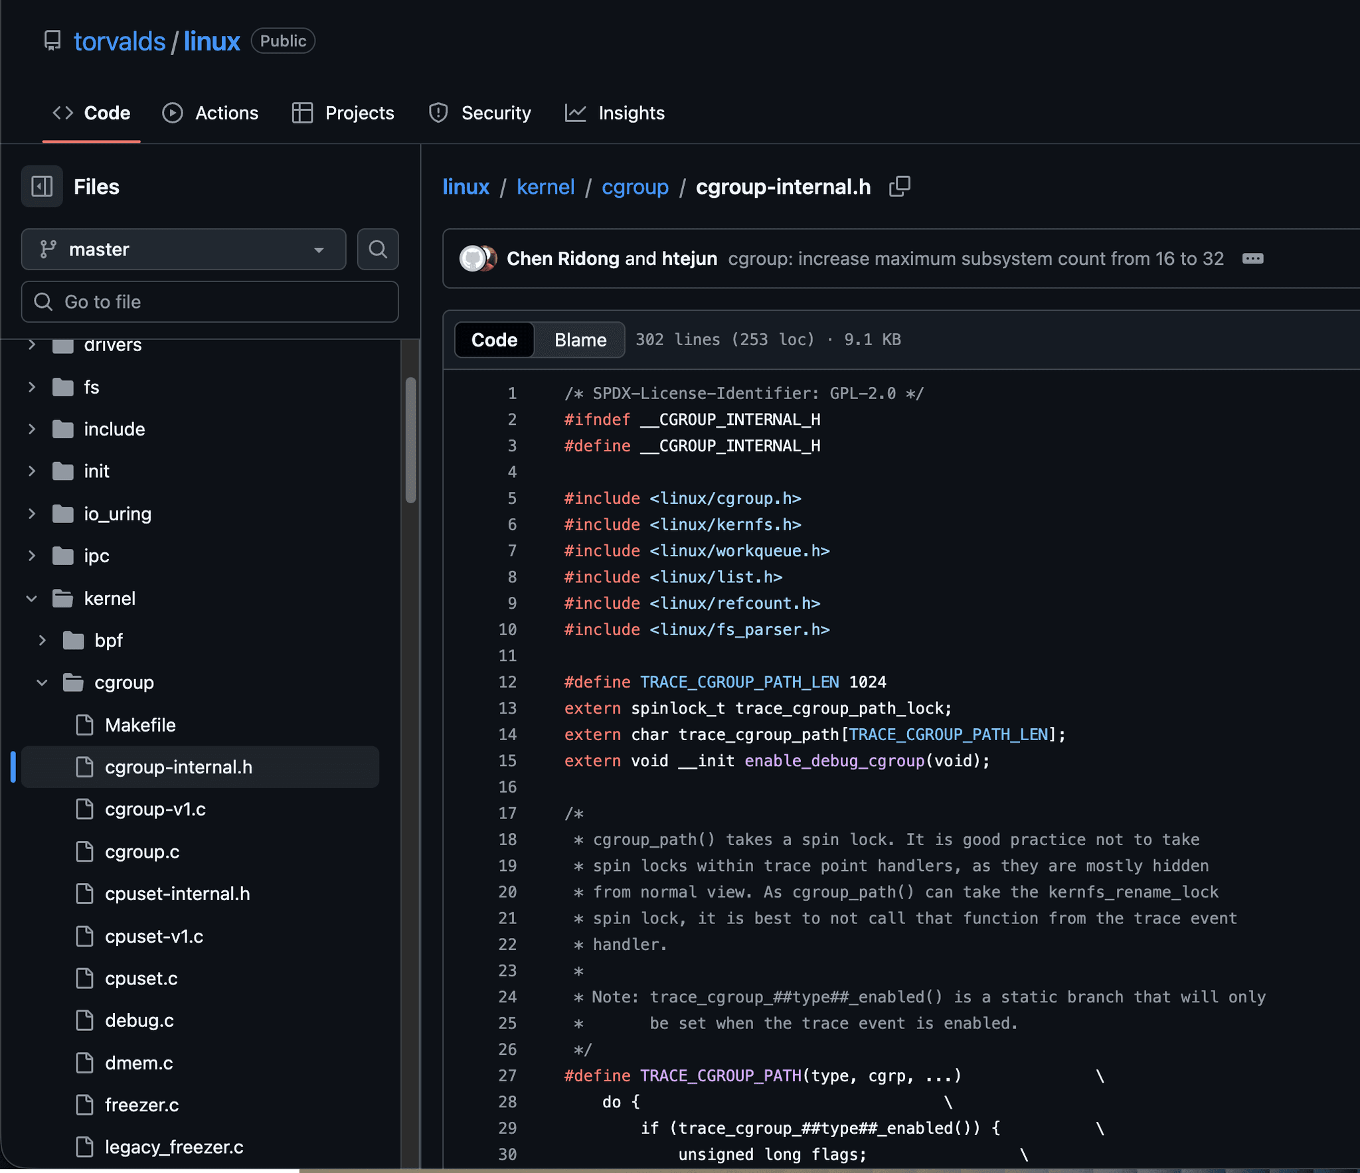Copy file path using the copy icon

click(x=899, y=187)
